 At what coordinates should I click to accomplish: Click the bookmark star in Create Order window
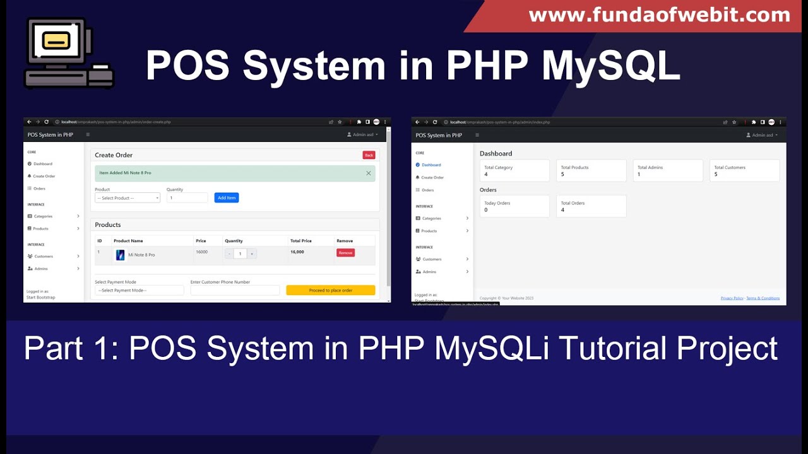tap(340, 122)
